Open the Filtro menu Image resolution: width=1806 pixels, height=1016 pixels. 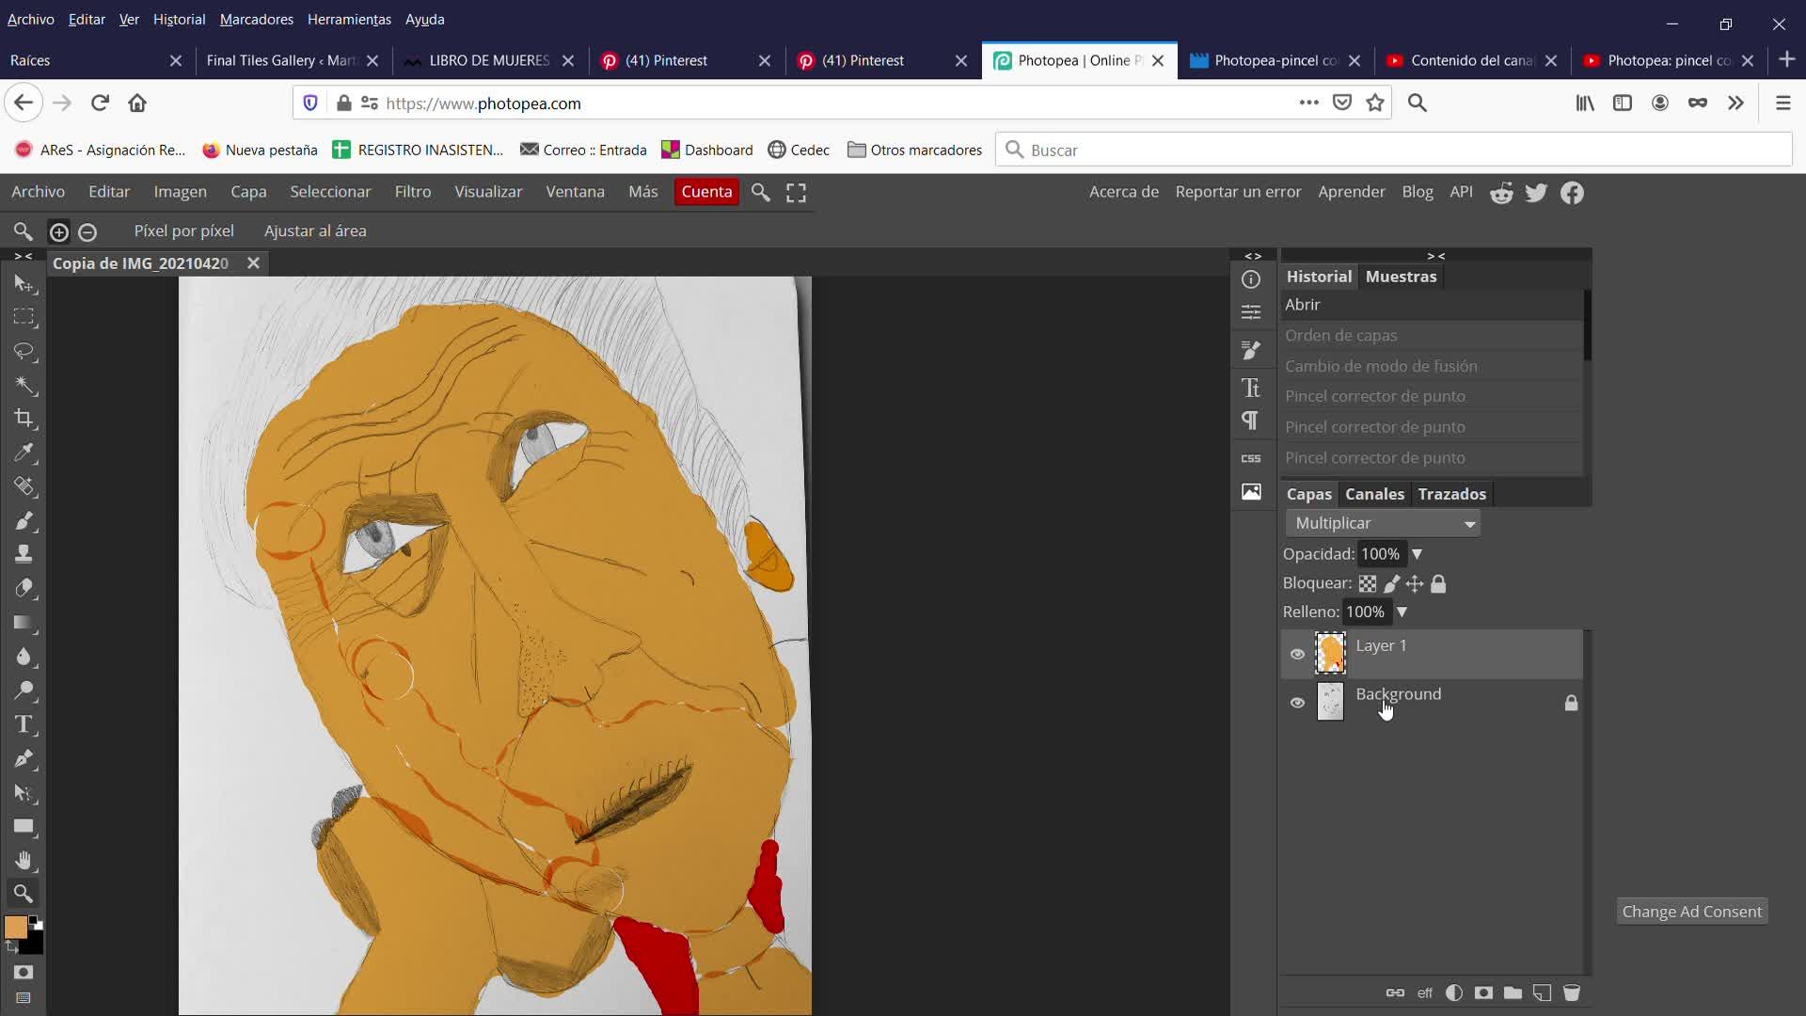pyautogui.click(x=413, y=192)
